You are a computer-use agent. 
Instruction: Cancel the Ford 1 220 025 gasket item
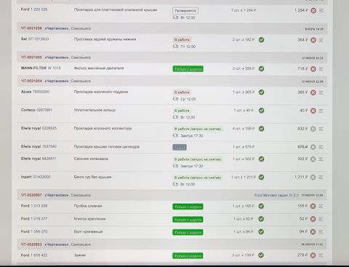[313, 11]
